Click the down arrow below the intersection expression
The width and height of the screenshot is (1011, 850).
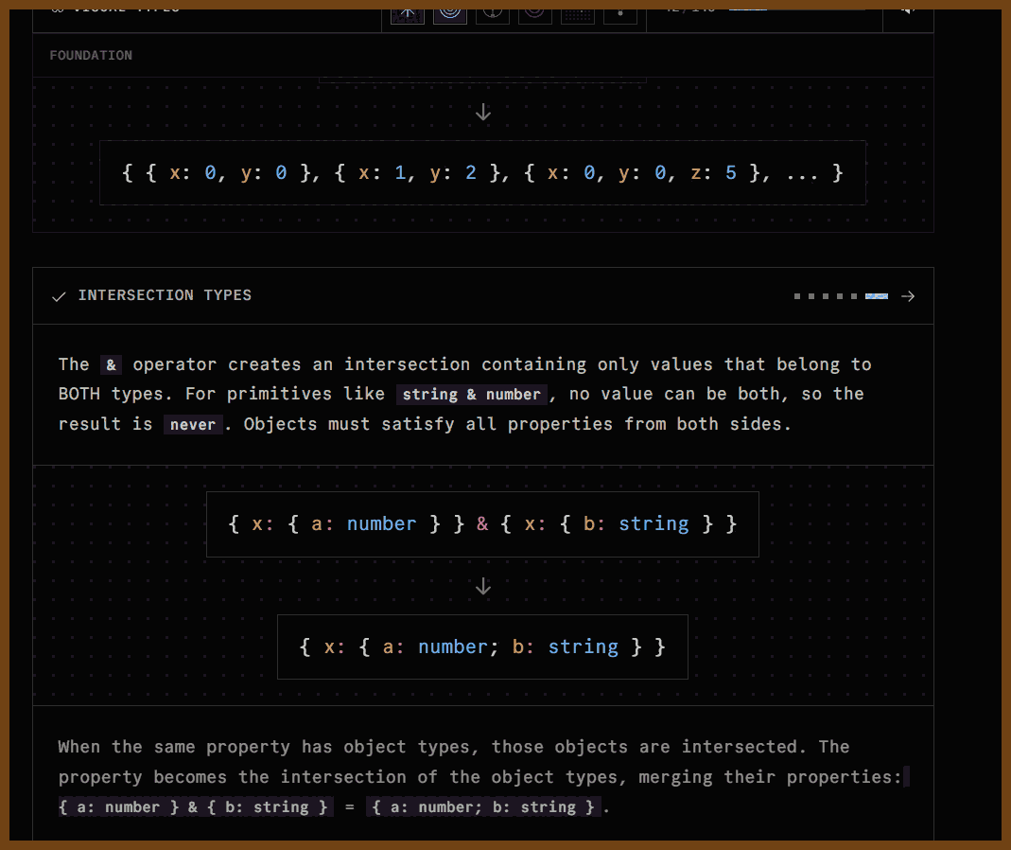[483, 587]
